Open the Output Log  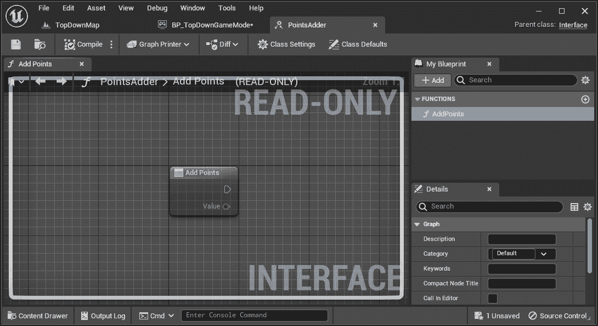[103, 316]
